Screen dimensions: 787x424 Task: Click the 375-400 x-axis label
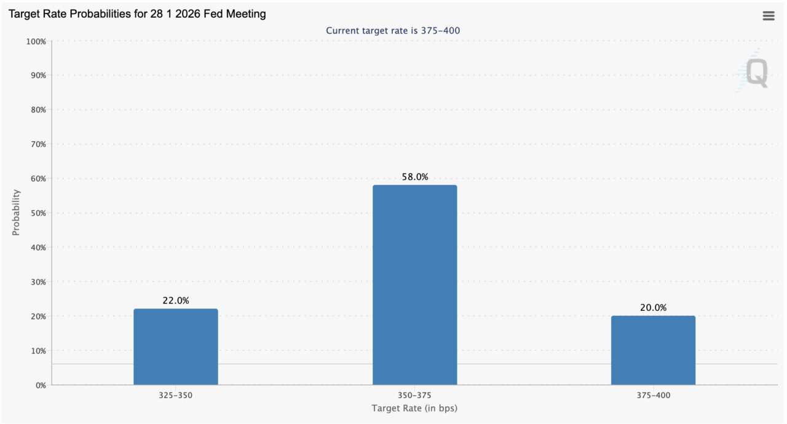point(653,395)
